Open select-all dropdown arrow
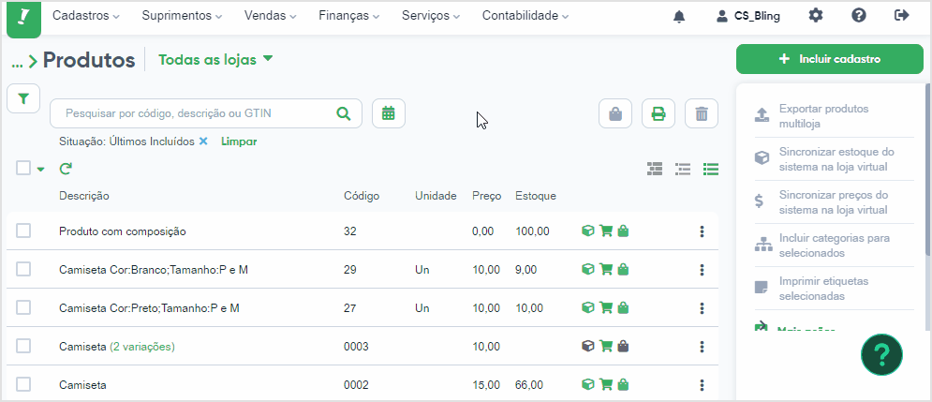The width and height of the screenshot is (932, 402). (40, 170)
